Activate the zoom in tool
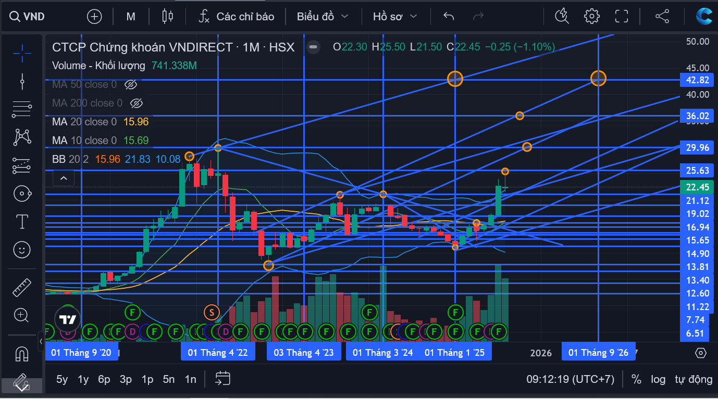718x399 pixels. coord(22,315)
